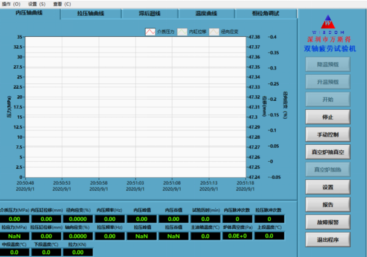The width and height of the screenshot is (367, 257).
Task: Click the 轴向应变(%) value field
Action: click(78, 236)
